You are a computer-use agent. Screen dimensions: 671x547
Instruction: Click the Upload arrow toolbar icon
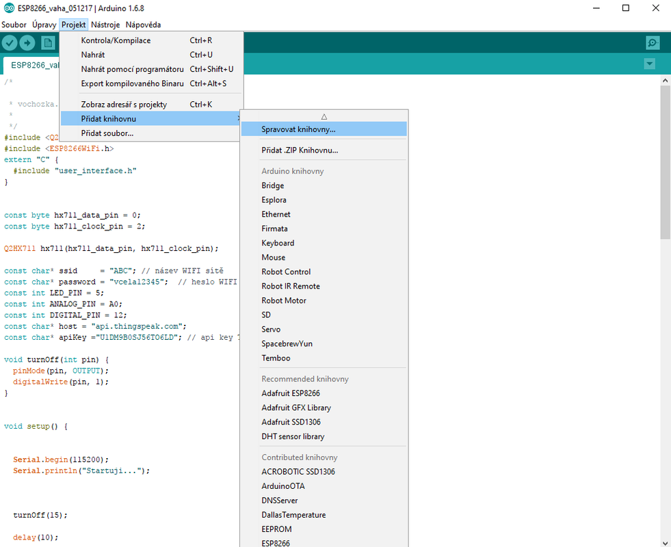[27, 43]
